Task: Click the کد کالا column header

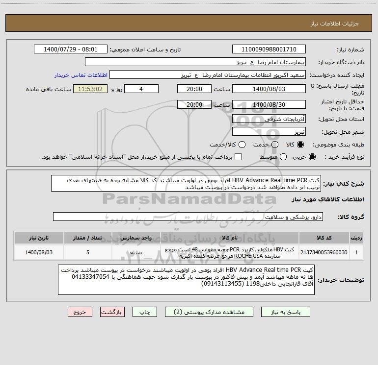Action: [324, 238]
